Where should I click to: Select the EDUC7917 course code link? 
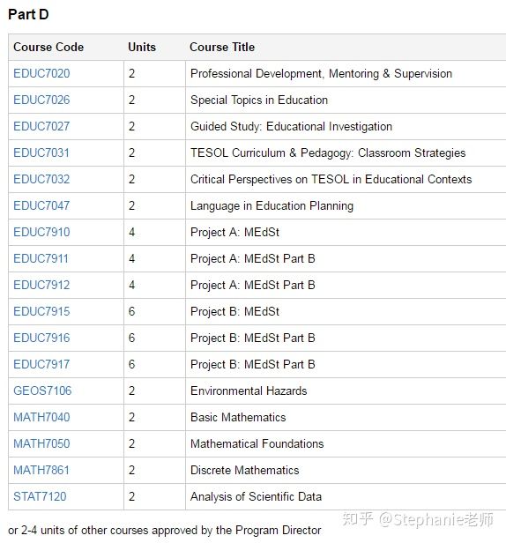tap(41, 364)
